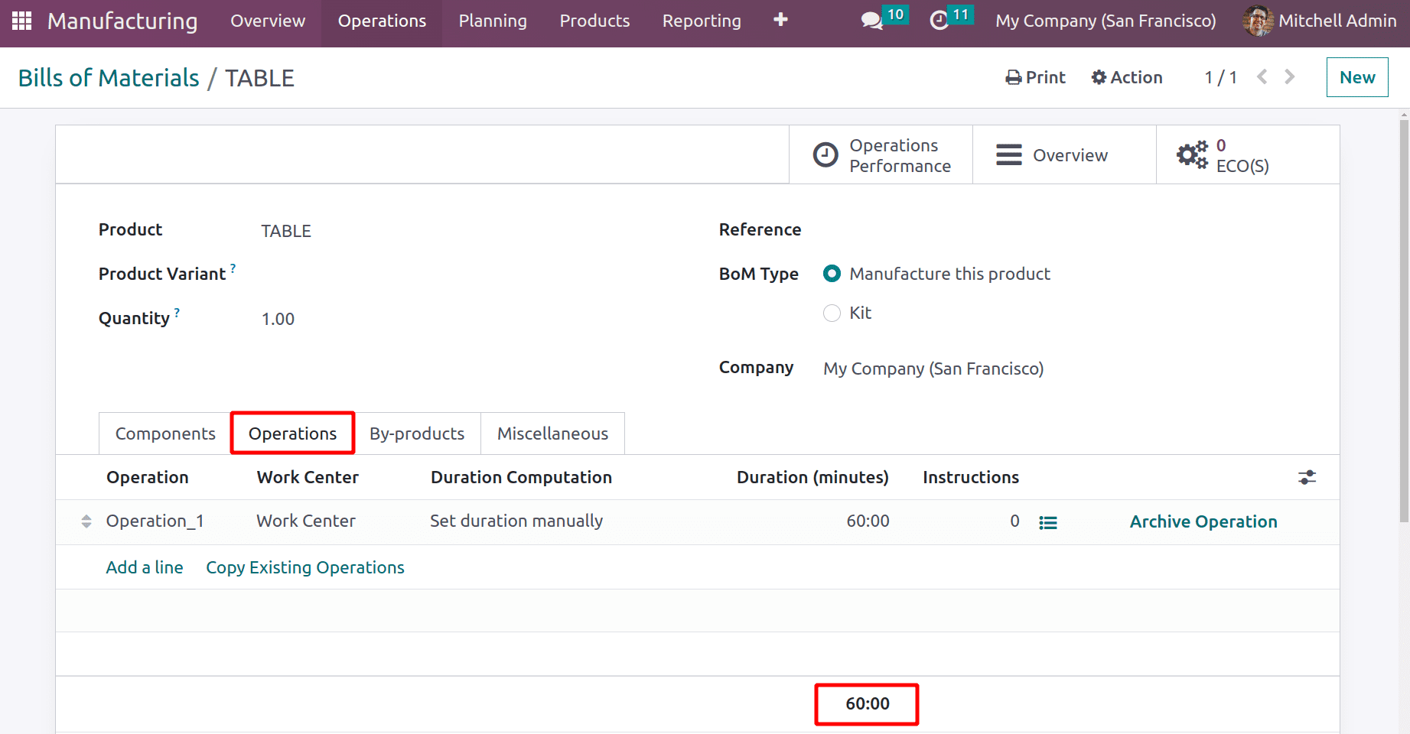This screenshot has width=1410, height=734.
Task: Switch to the Components tab
Action: coord(165,434)
